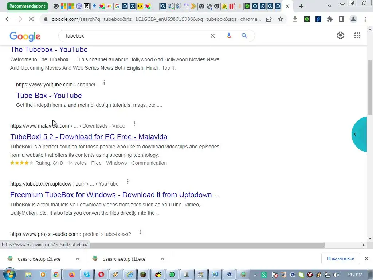Open Google search settings gear
This screenshot has width=373, height=280.
(x=341, y=35)
